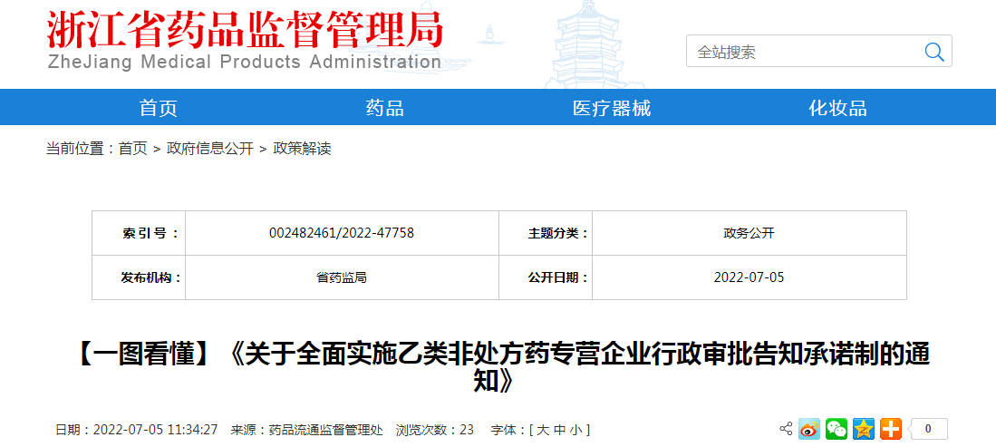
Task: Click the 公开日期 label cell
Action: coord(546,277)
